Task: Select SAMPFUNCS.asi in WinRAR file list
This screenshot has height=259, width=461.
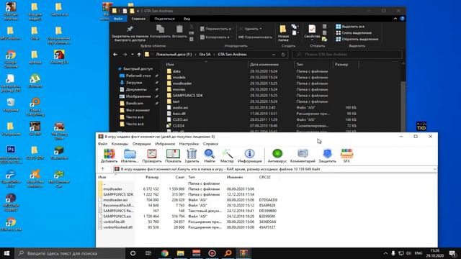Action: click(117, 216)
